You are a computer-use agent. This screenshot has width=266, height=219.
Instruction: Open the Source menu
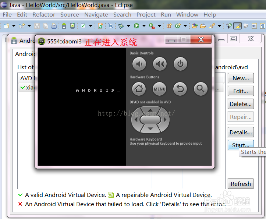coord(70,15)
